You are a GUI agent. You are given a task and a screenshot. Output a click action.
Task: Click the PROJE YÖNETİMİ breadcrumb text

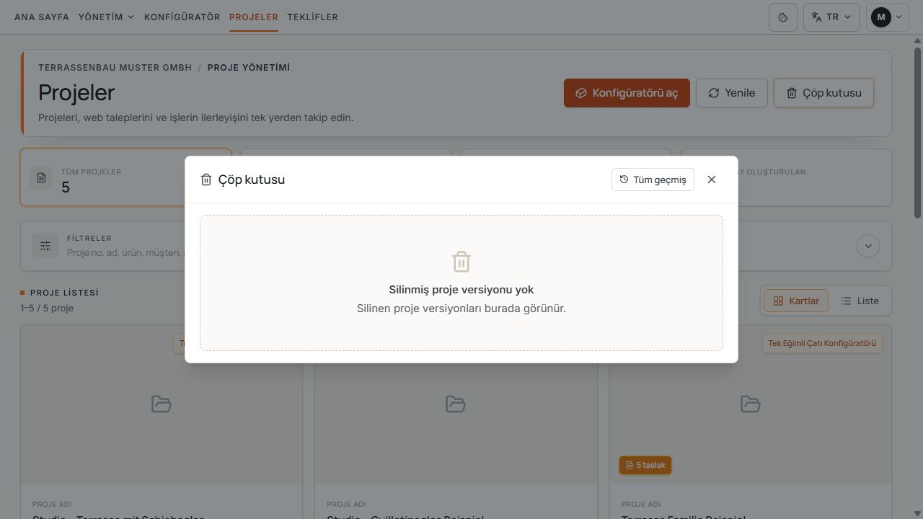pos(249,67)
